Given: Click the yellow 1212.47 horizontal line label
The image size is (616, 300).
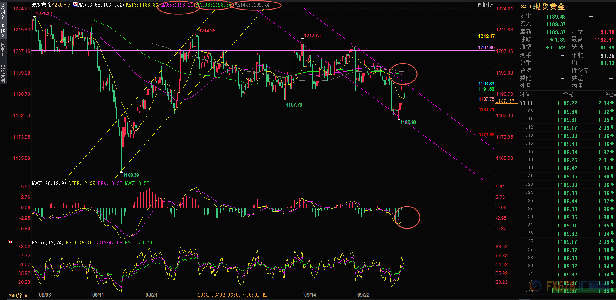Looking at the screenshot, I should (486, 36).
